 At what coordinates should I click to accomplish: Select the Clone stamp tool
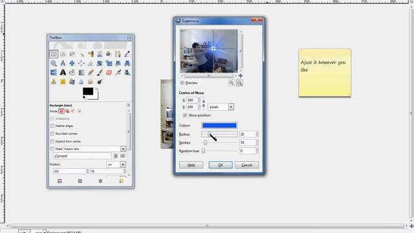click(54, 82)
